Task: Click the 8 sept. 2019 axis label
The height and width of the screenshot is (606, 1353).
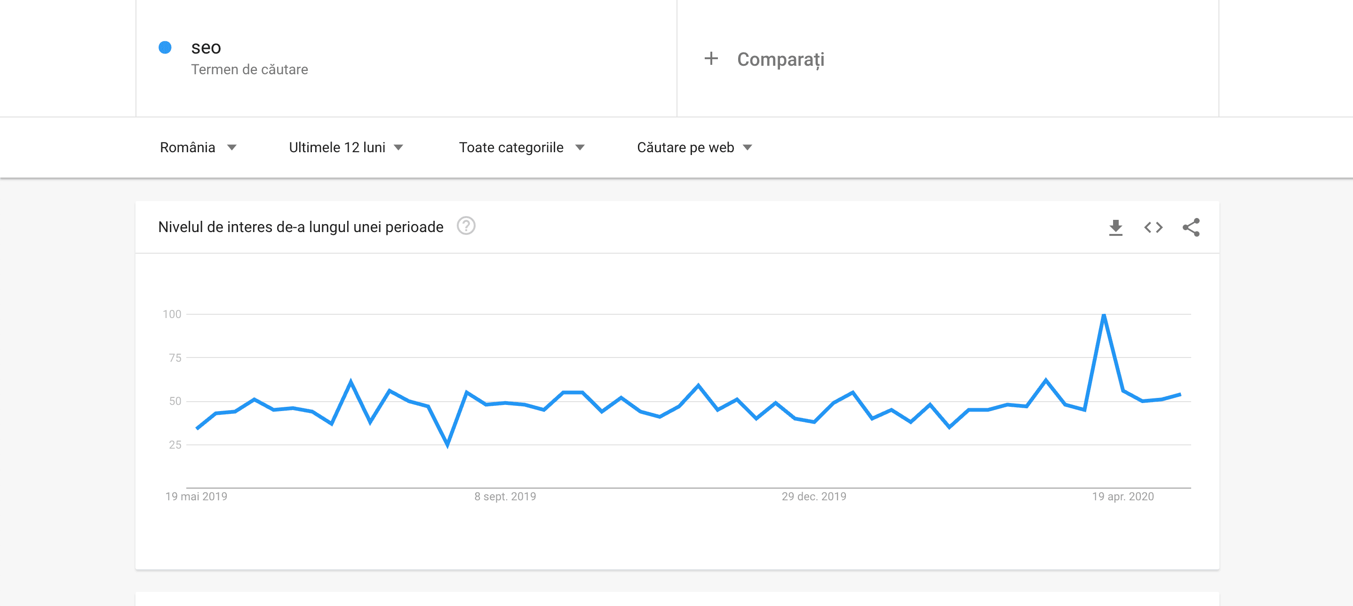Action: [505, 497]
